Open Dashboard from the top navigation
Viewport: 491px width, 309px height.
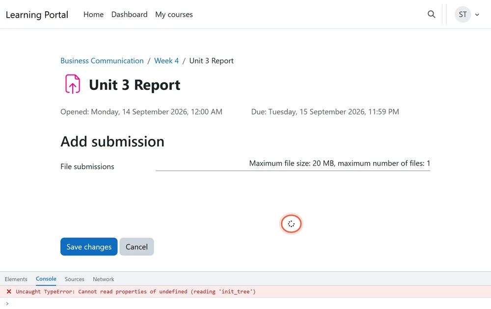pos(129,14)
